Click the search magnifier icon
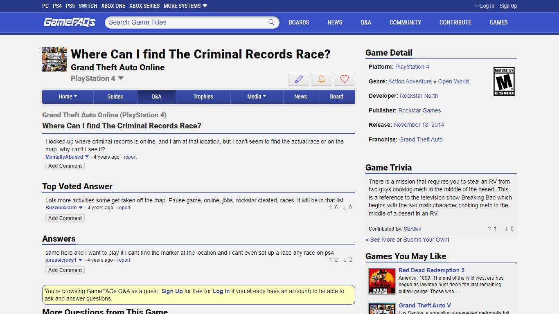The image size is (559, 314). (271, 22)
